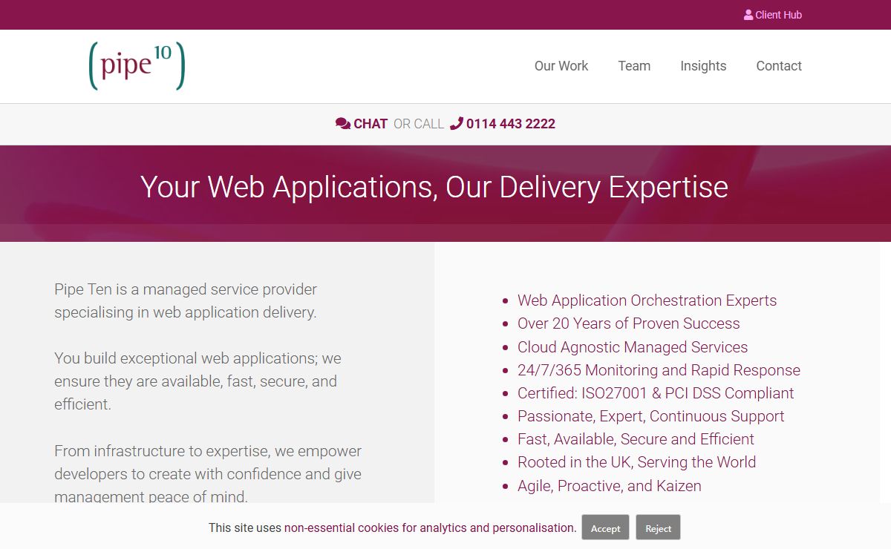Click Fast, Available, Secure and Efficient bullet

[x=636, y=439]
